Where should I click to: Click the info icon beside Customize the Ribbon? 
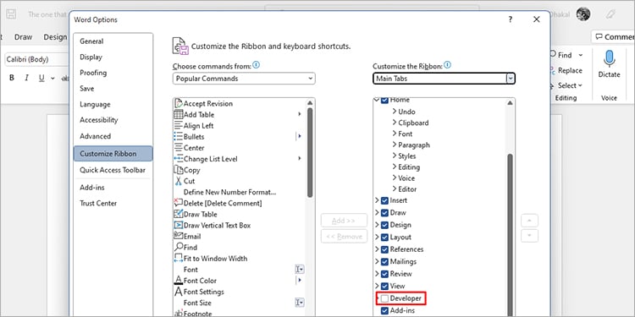[x=447, y=65]
